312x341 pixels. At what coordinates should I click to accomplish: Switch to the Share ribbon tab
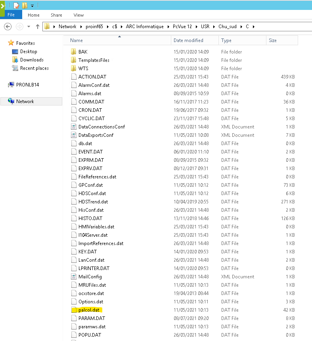[x=56, y=15]
